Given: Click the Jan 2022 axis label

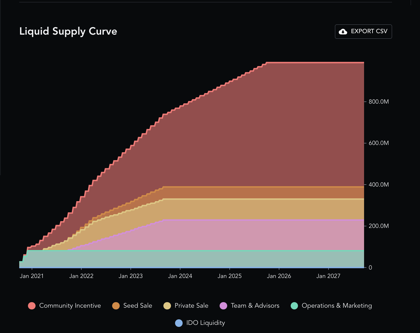Looking at the screenshot, I should click(81, 276).
